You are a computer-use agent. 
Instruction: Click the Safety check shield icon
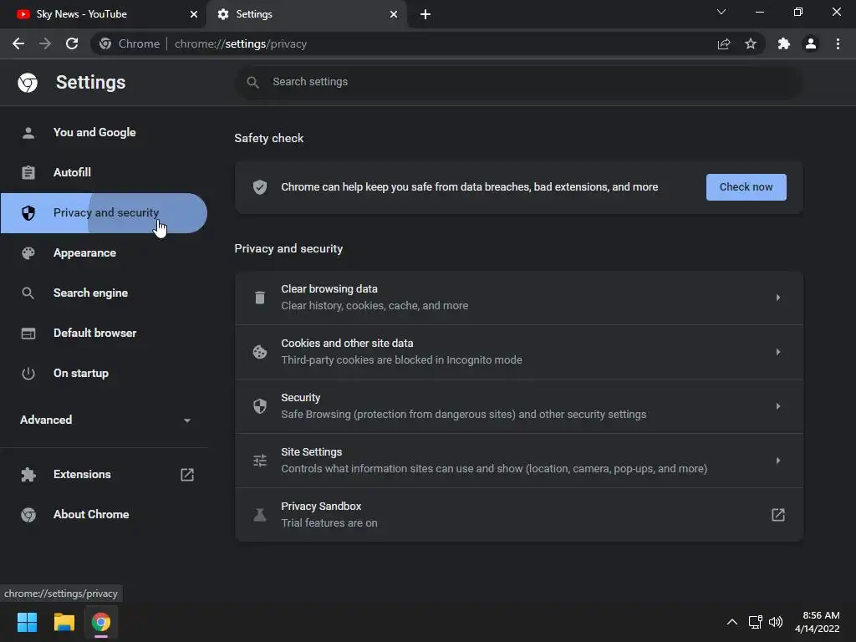coord(260,187)
